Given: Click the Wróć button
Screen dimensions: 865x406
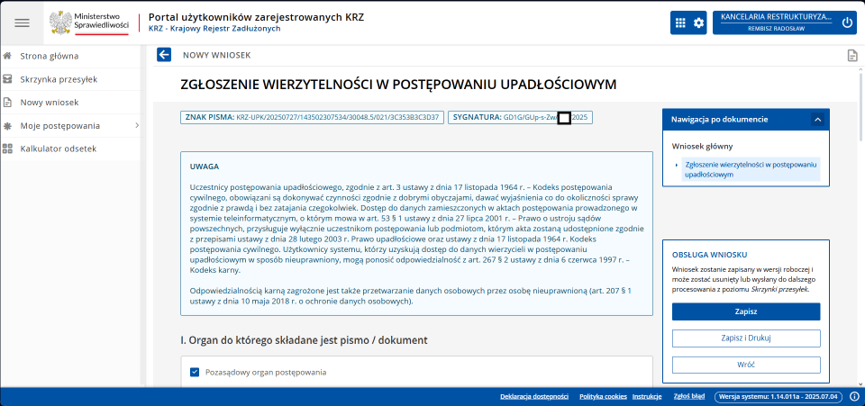Looking at the screenshot, I should tap(746, 365).
